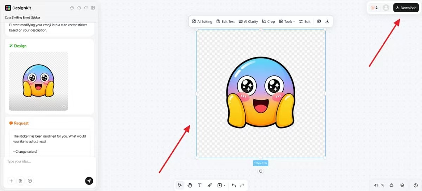Expand the Tools dropdown menu
Viewport: 422px width, 191px height.
[x=287, y=21]
